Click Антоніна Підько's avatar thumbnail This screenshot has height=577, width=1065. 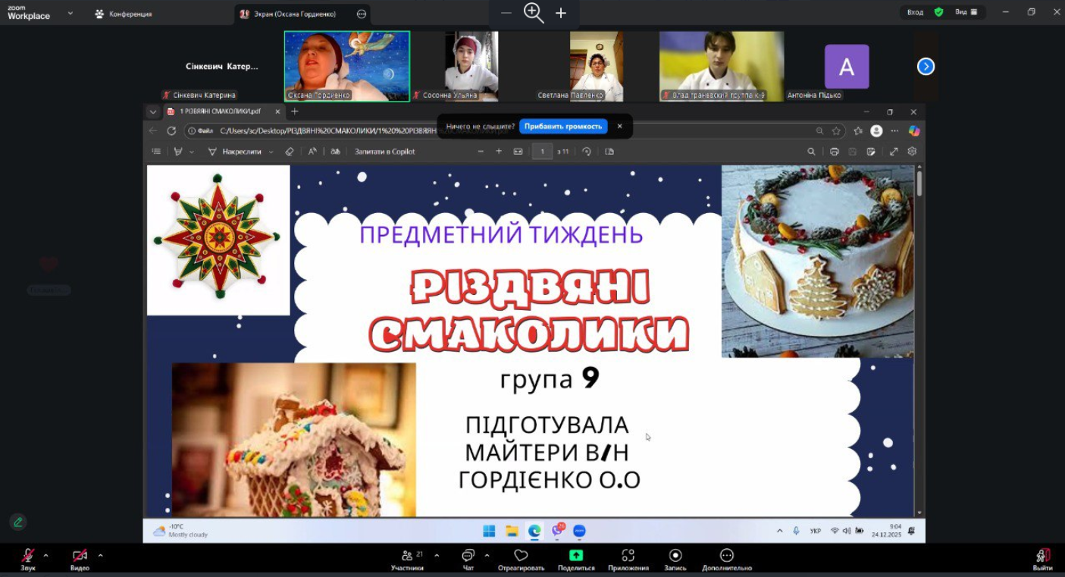point(847,67)
